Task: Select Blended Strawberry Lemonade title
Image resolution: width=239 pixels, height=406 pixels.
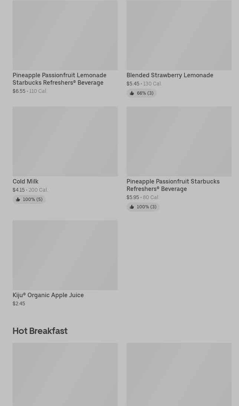Action: point(170,75)
